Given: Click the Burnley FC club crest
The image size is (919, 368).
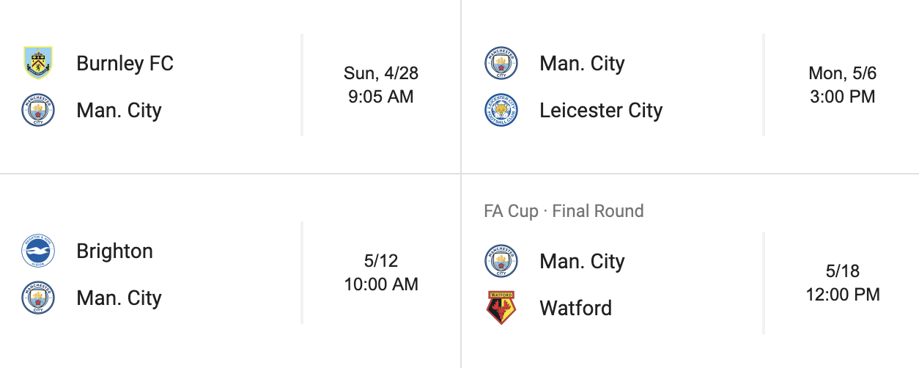Looking at the screenshot, I should [x=38, y=63].
